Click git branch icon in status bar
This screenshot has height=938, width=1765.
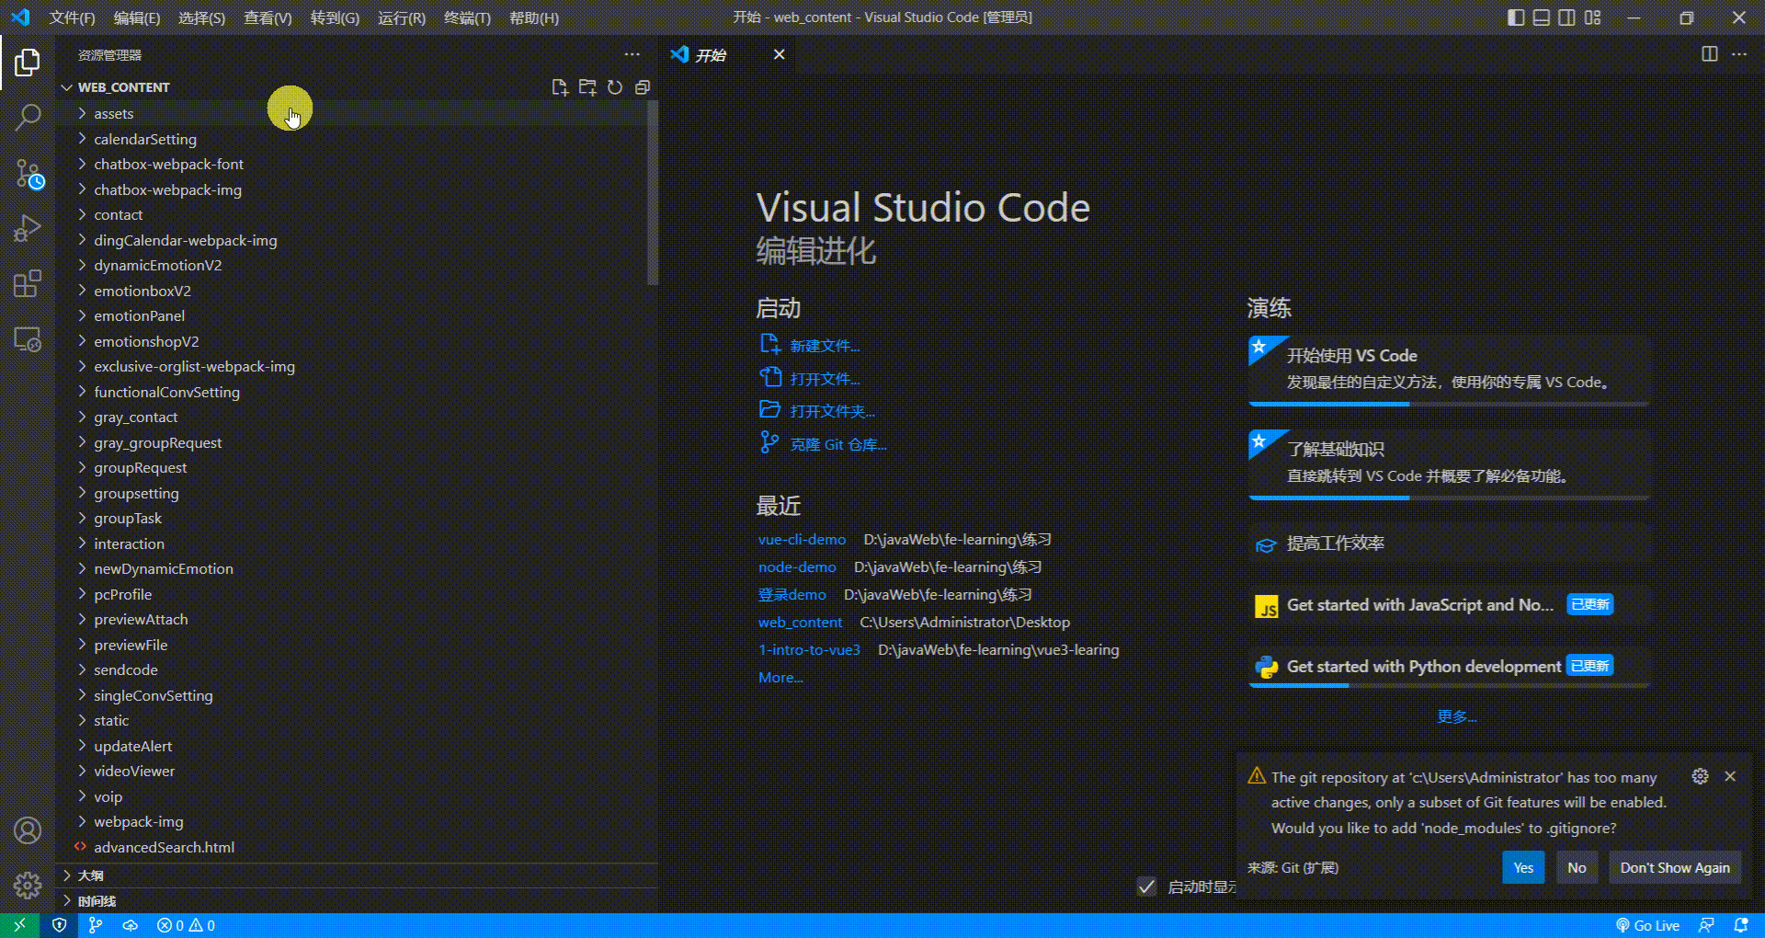pos(95,925)
